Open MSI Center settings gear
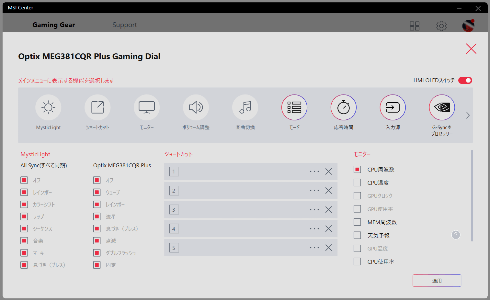The width and height of the screenshot is (490, 300). 441,26
